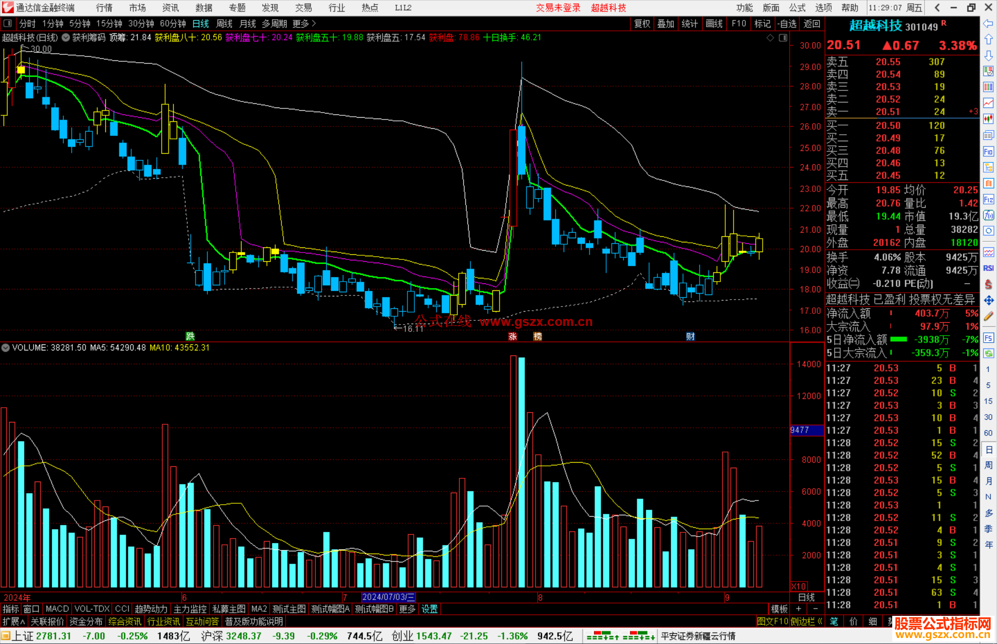
Task: Switch to the MACD indicator tab
Action: click(57, 609)
